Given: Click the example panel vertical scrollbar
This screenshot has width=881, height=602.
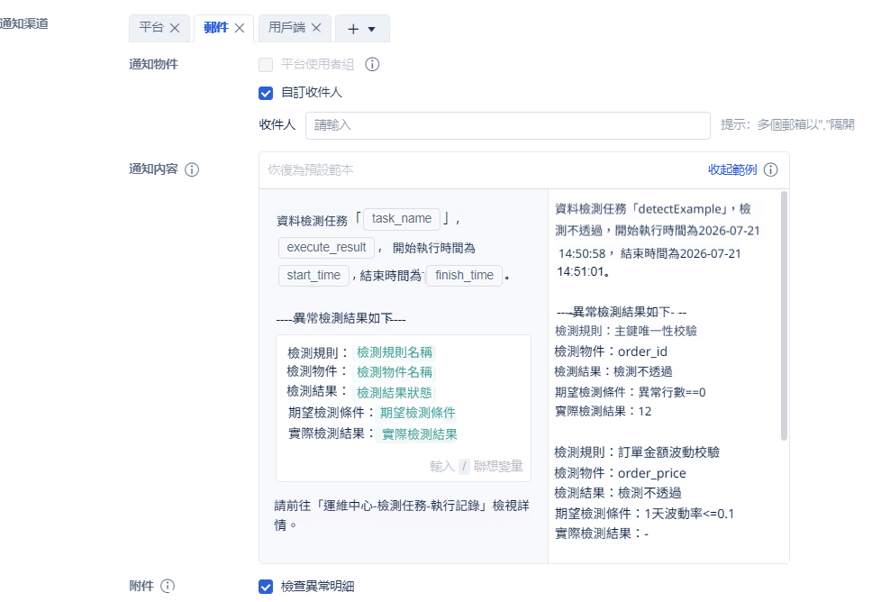Looking at the screenshot, I should tap(784, 316).
